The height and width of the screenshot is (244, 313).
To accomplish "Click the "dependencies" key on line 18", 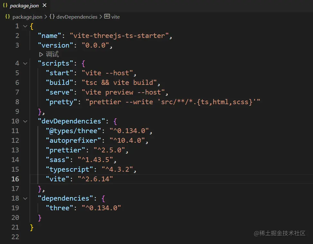I will pyautogui.click(x=66, y=199).
